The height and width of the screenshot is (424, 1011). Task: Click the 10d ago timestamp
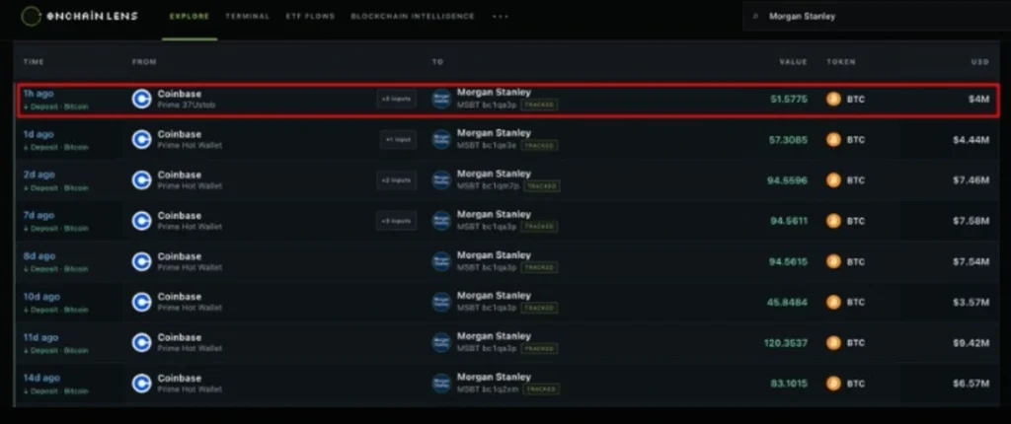41,297
